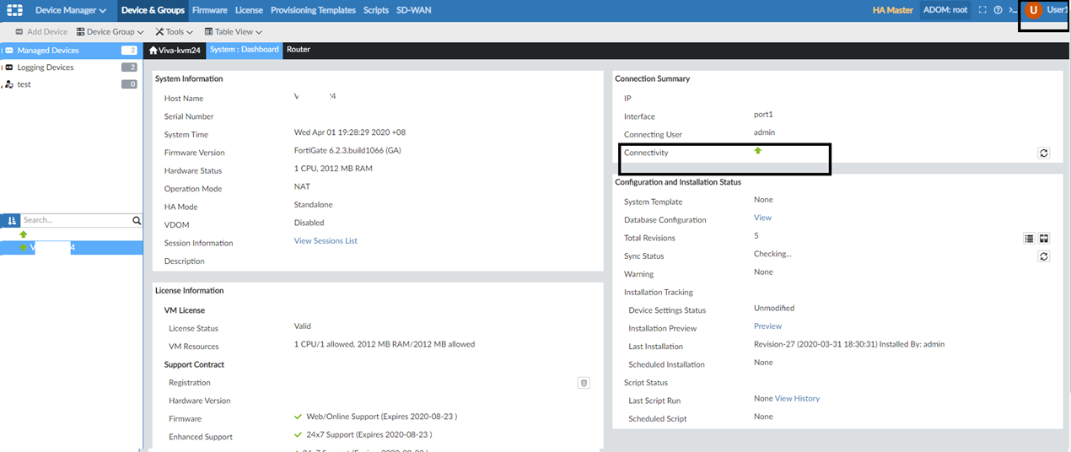Click the Web/Online Support green checkmark

coord(298,417)
